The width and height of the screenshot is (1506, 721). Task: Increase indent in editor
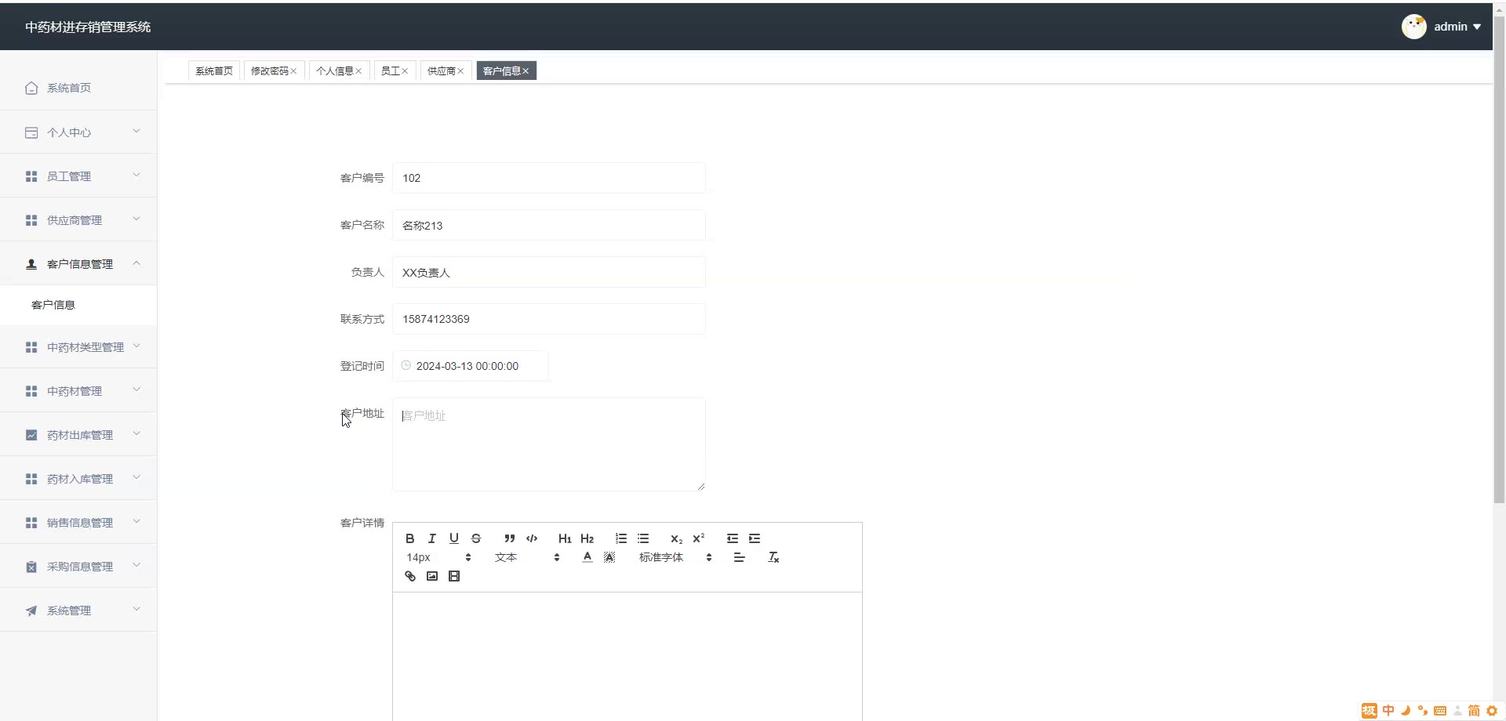(x=755, y=538)
